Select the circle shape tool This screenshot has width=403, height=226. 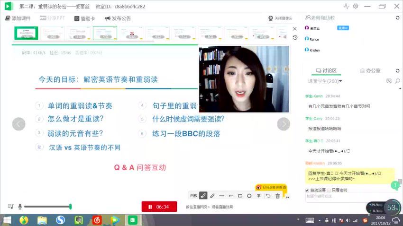coord(249,195)
